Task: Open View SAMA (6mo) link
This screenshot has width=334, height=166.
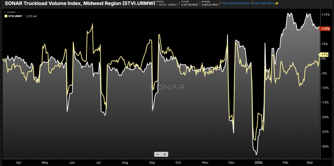Action: click(264, 3)
